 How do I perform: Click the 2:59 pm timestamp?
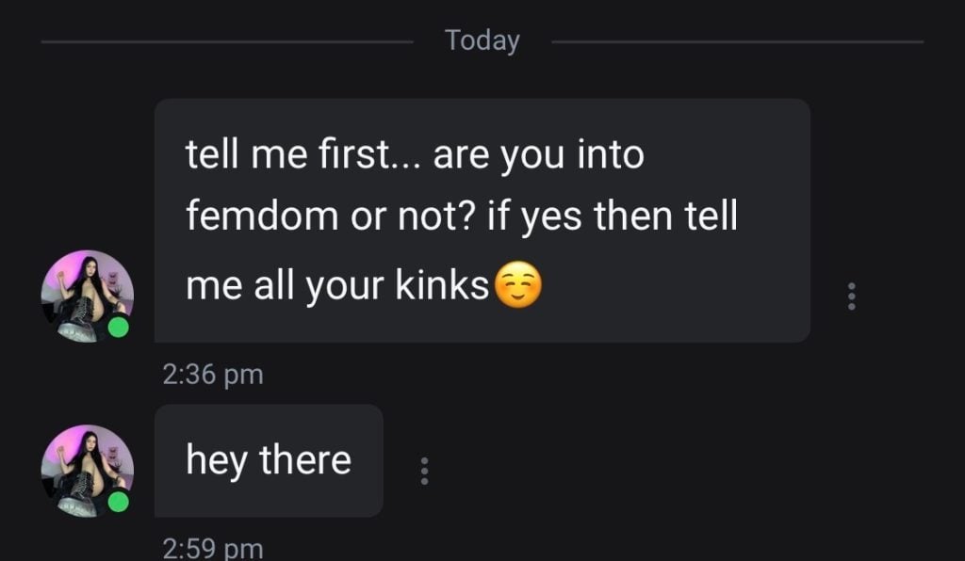212,548
